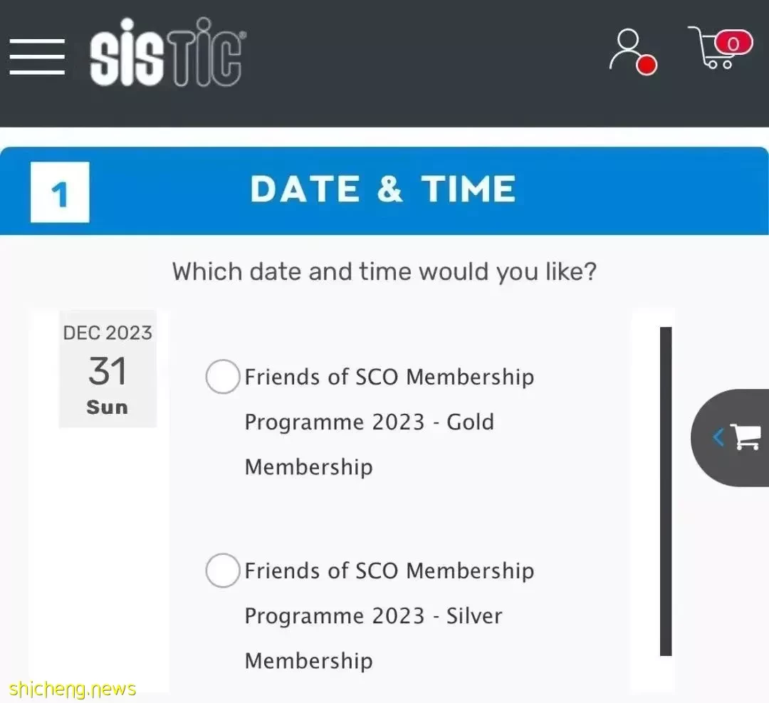Click the DATE & TIME step header

click(384, 191)
